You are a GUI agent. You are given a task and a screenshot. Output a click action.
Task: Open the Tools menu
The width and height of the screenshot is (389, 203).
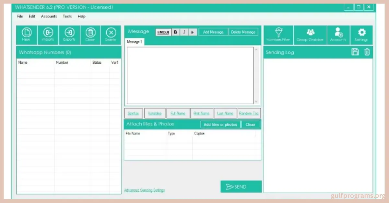[x=67, y=16]
